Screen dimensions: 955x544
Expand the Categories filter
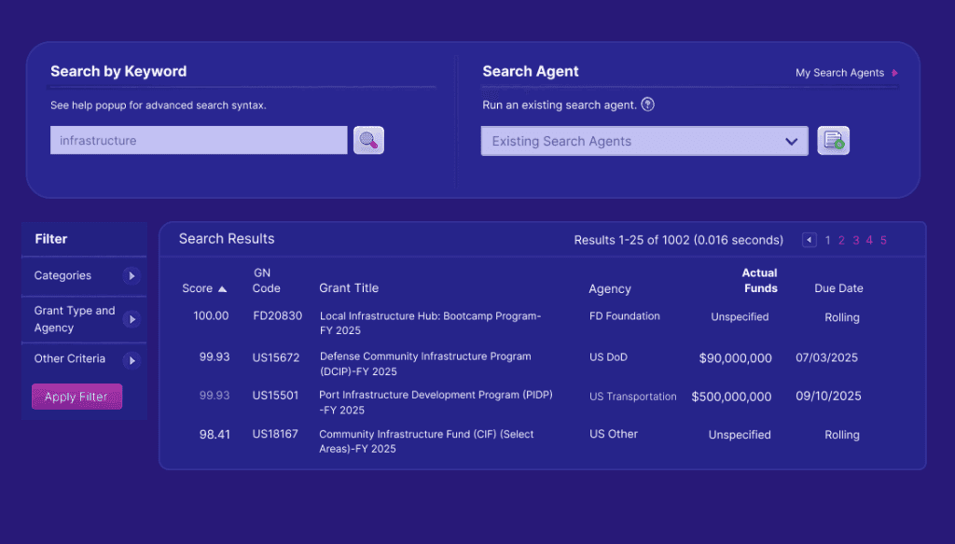(x=131, y=276)
